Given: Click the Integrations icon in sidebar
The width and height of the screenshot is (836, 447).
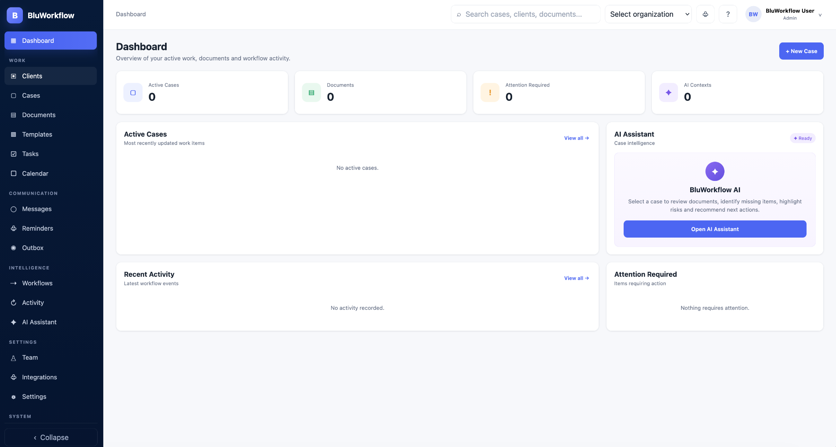Looking at the screenshot, I should tap(13, 377).
